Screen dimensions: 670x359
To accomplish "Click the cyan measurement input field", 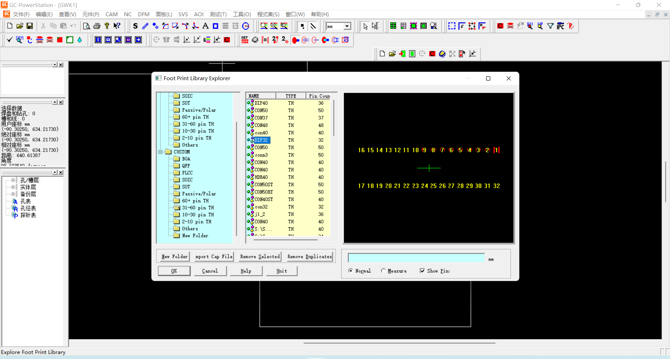I will pos(416,258).
